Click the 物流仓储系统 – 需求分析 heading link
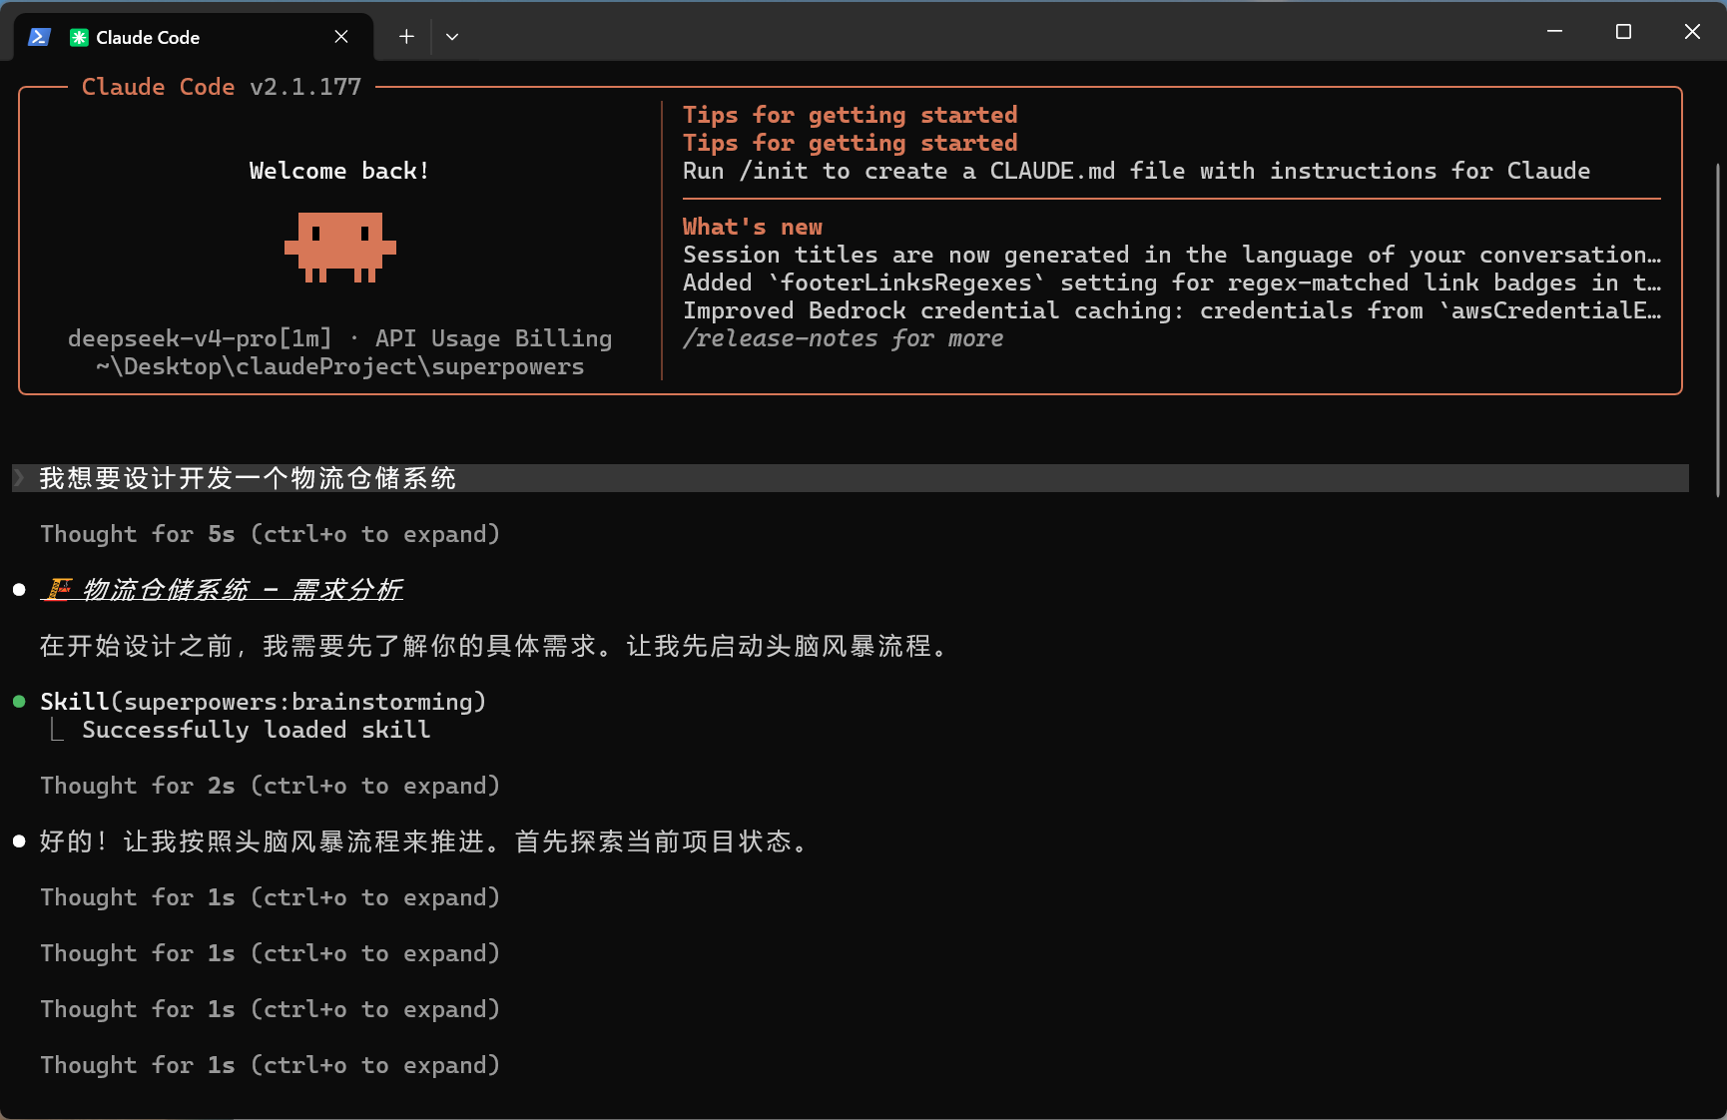The height and width of the screenshot is (1120, 1727). coord(222,590)
